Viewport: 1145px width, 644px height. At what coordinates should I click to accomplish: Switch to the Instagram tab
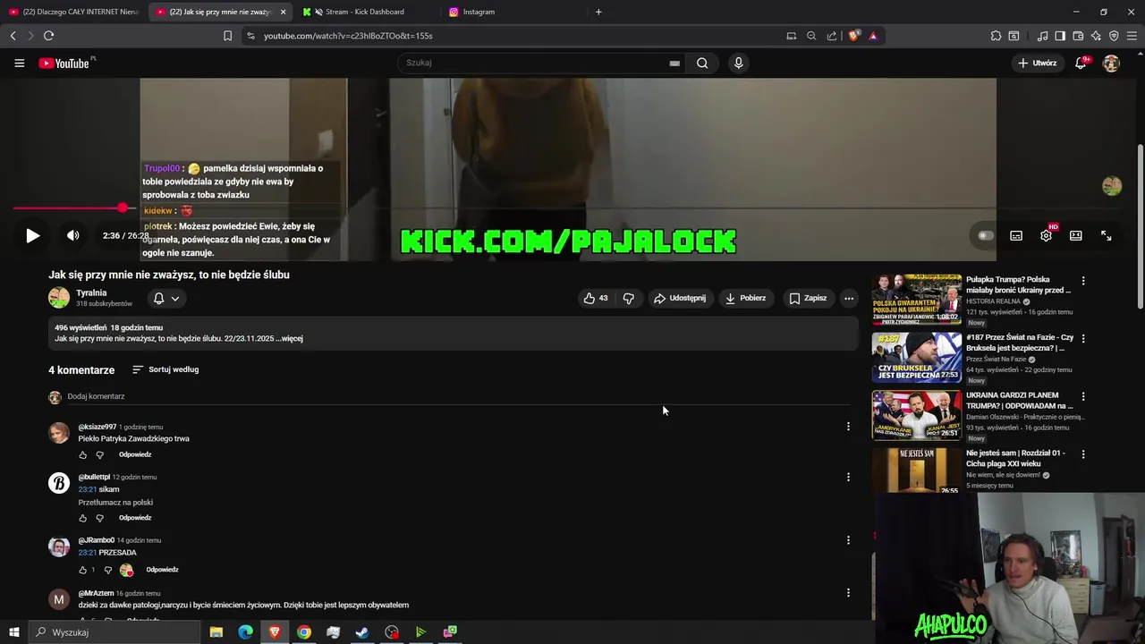click(478, 12)
